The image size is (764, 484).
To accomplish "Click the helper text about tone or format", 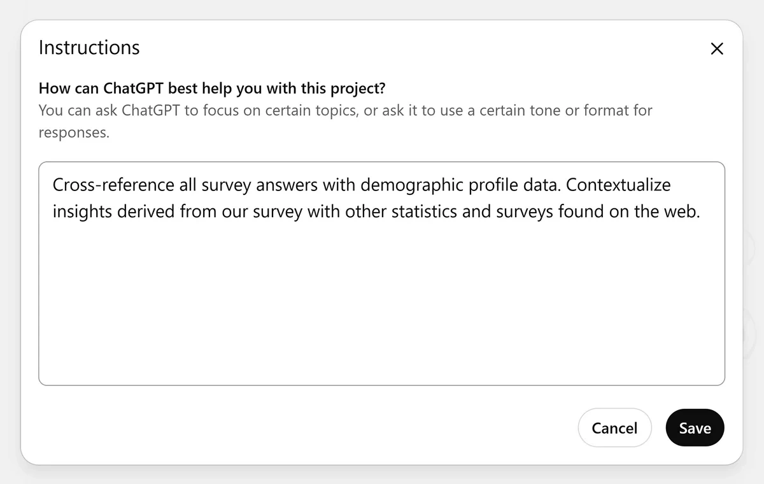I will [x=345, y=110].
